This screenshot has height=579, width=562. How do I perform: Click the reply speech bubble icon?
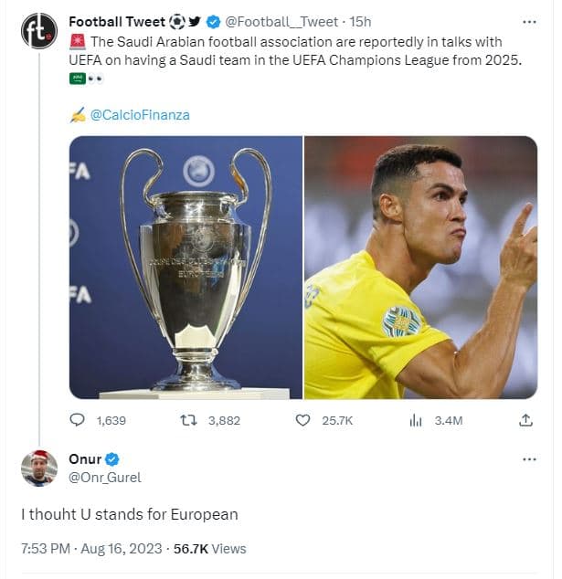(x=78, y=420)
